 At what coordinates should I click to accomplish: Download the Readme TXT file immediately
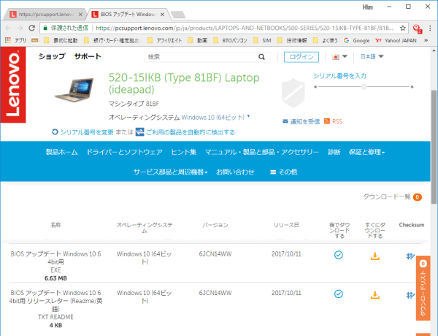click(x=375, y=294)
